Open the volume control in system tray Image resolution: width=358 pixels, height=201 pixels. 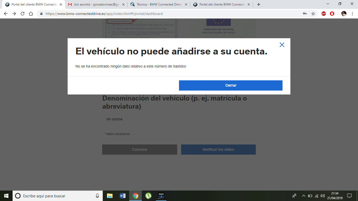[323, 196]
